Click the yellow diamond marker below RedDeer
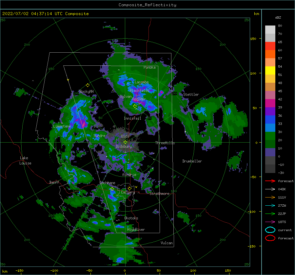 click(135, 106)
